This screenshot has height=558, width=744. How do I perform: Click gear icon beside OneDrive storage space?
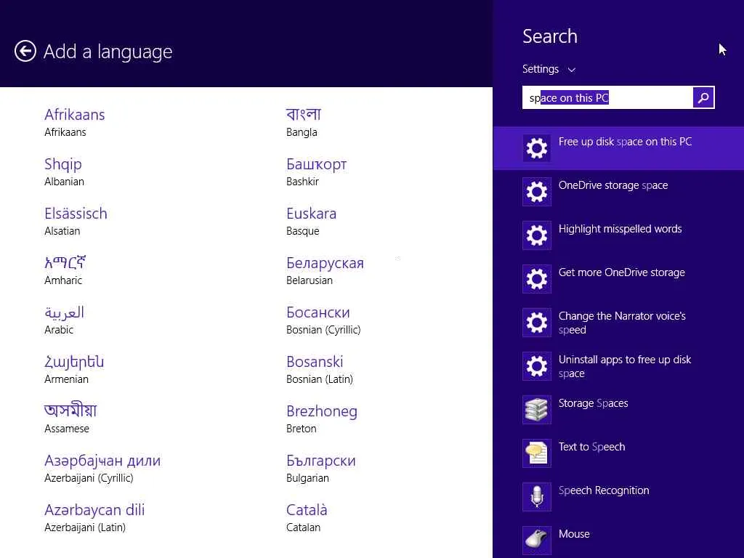click(x=537, y=192)
